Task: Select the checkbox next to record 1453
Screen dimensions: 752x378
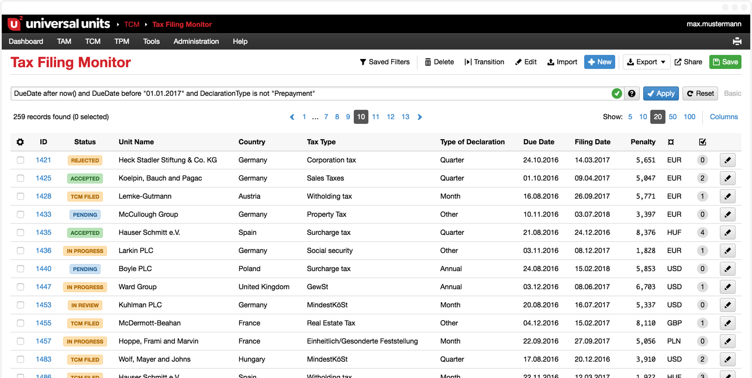Action: 20,304
